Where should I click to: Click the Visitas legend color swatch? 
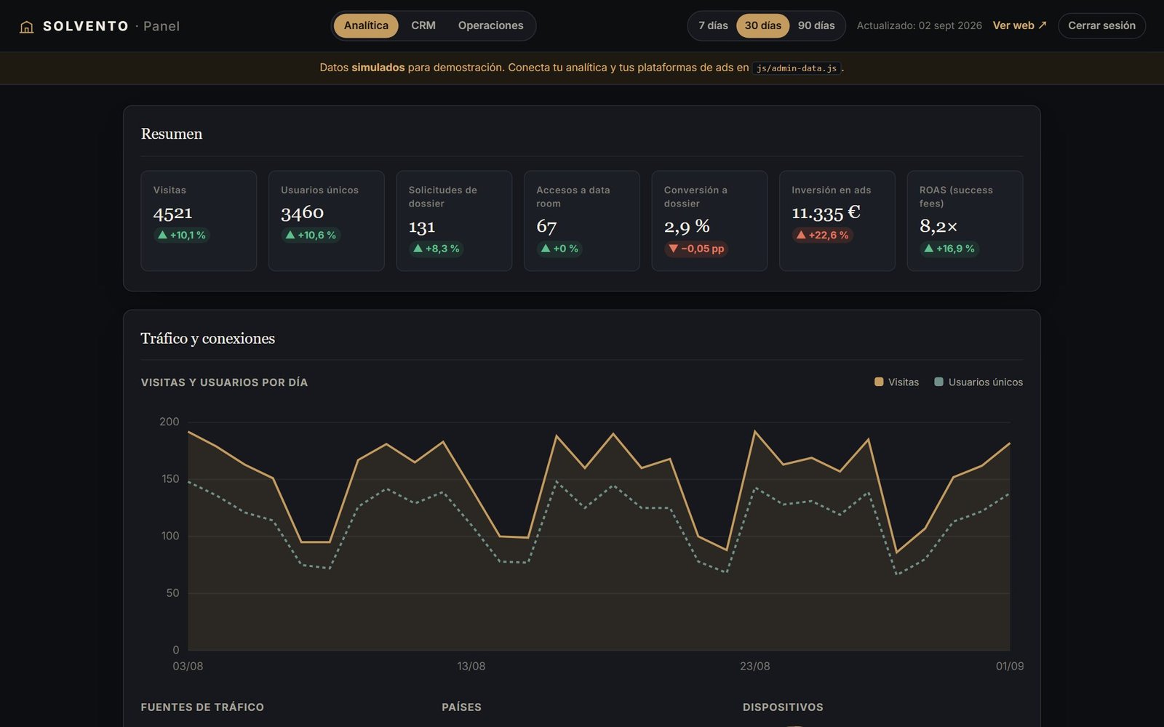pos(879,382)
